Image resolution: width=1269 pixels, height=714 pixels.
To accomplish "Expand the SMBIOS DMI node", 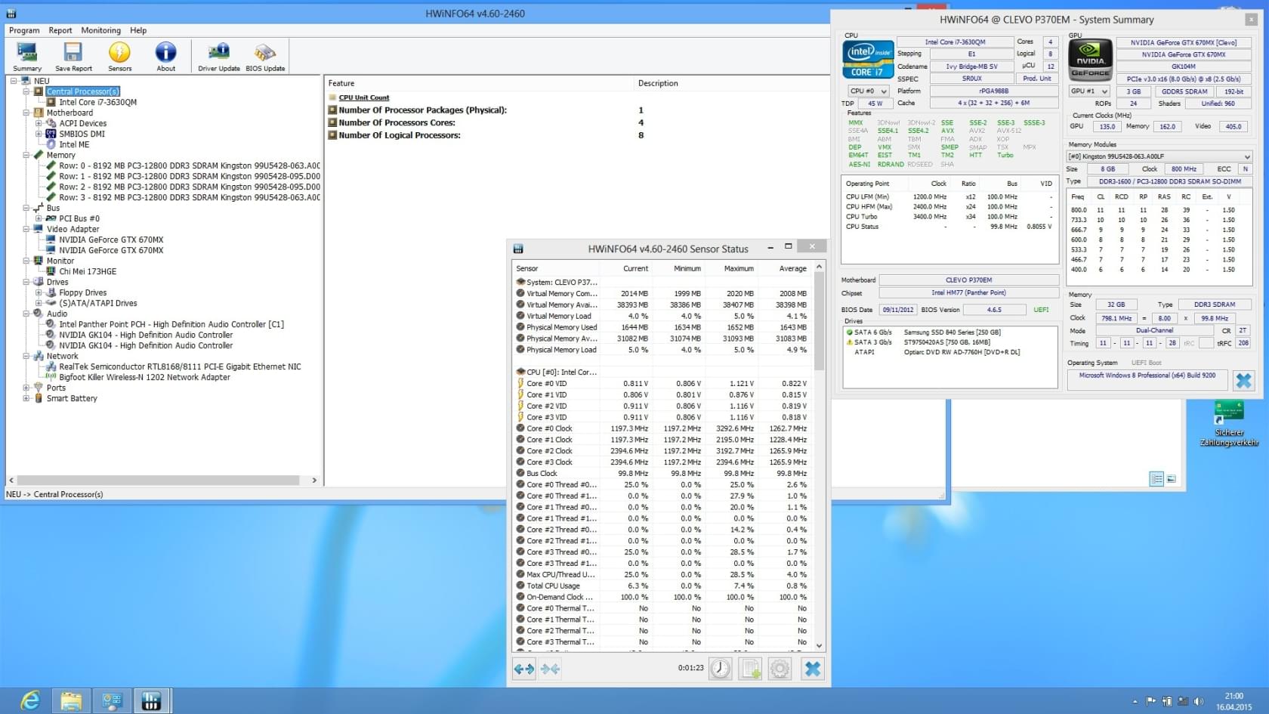I will (39, 134).
